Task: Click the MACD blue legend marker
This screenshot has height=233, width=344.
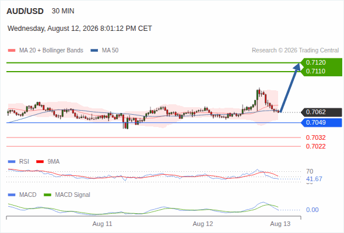Action: [12, 195]
